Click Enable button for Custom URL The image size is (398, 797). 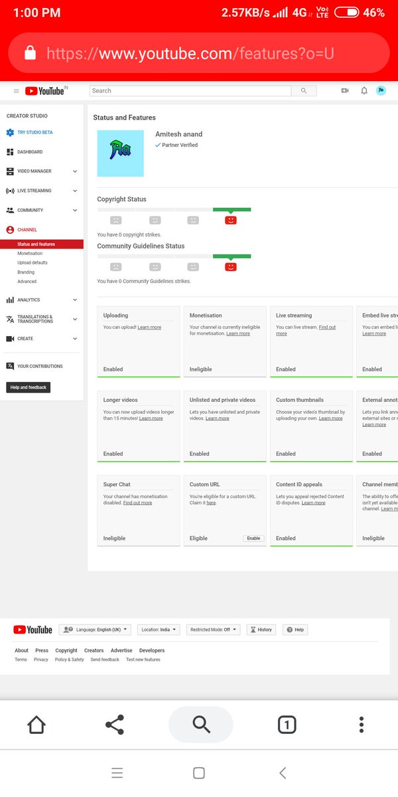pyautogui.click(x=253, y=539)
